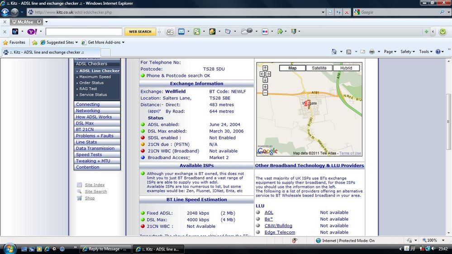Open Maximum Speed in sidebar
Image resolution: width=452 pixels, height=254 pixels.
tap(95, 76)
